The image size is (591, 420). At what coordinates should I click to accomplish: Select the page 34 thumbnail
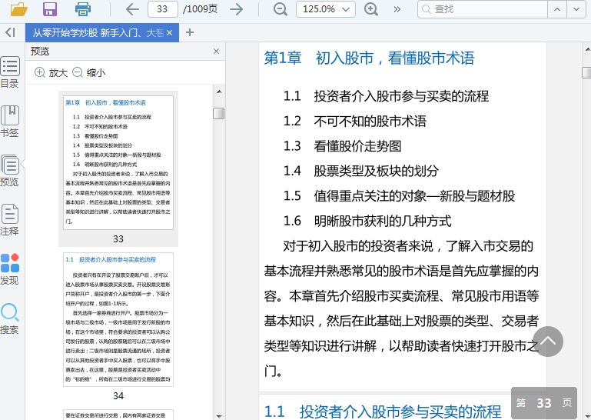click(118, 320)
